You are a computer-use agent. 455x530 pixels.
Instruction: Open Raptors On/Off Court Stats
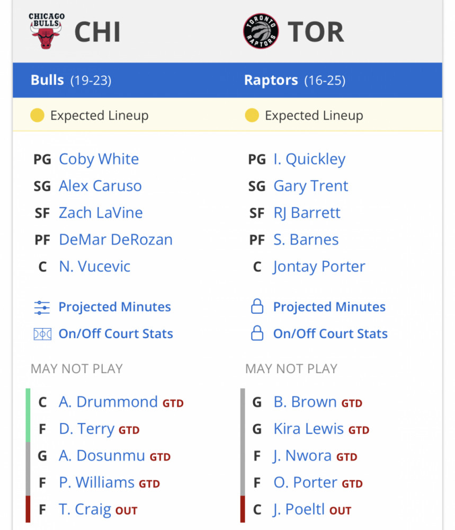pyautogui.click(x=331, y=333)
